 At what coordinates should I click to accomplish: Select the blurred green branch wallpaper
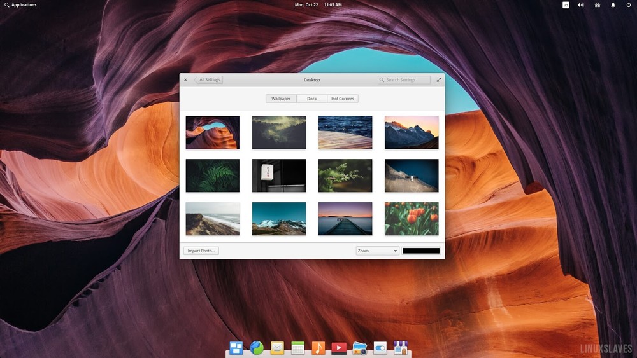point(345,176)
